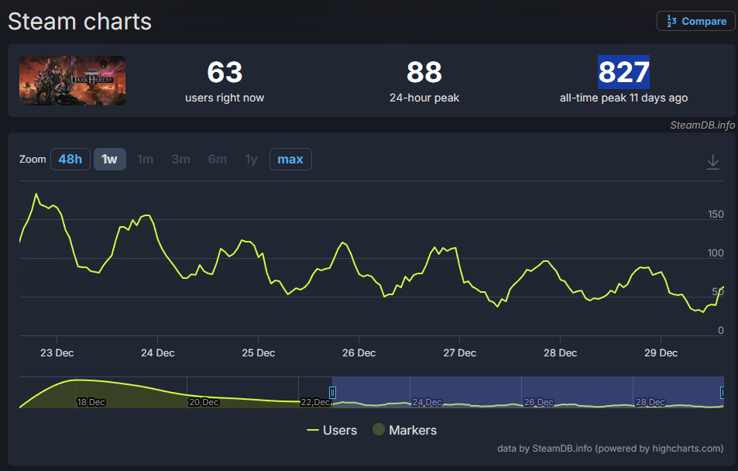738x471 pixels.
Task: Set zoom to 48h
Action: 70,160
